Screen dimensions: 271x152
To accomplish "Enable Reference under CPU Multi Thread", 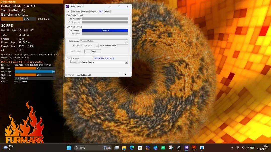I will click(x=69, y=34).
